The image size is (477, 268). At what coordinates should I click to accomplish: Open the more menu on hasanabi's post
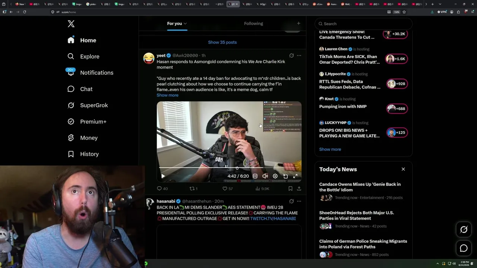[299, 201]
